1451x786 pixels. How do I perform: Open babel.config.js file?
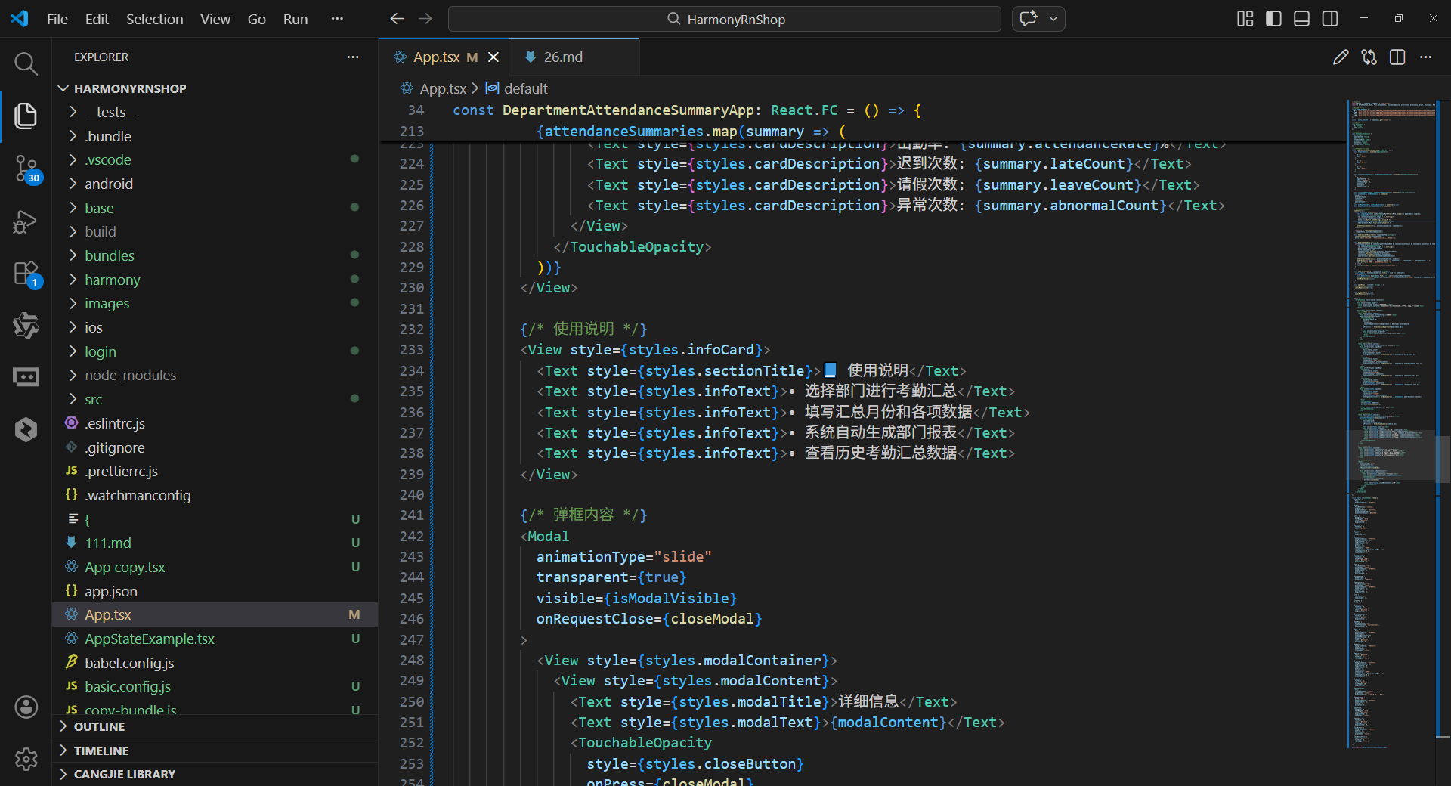pyautogui.click(x=215, y=663)
